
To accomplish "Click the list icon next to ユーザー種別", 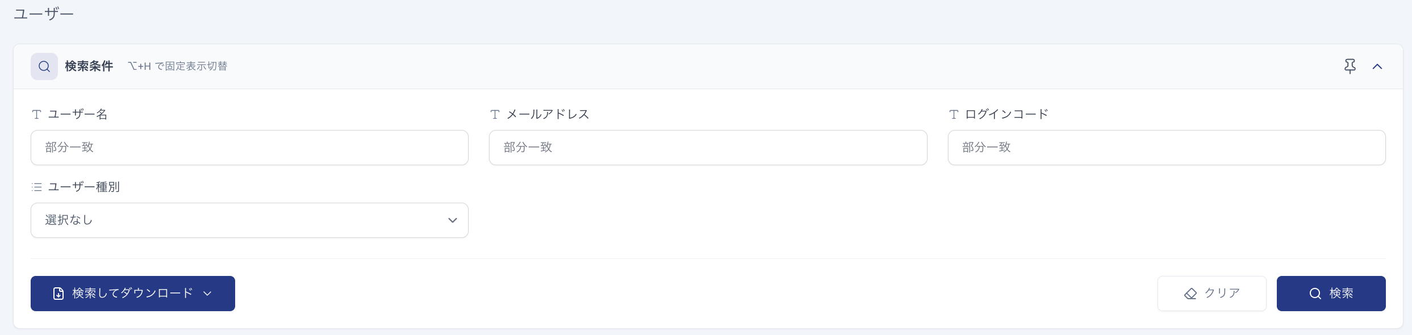I will click(37, 187).
